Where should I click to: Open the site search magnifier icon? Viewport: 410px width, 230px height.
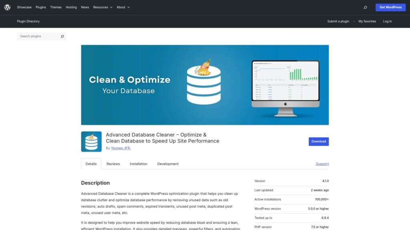click(x=365, y=7)
